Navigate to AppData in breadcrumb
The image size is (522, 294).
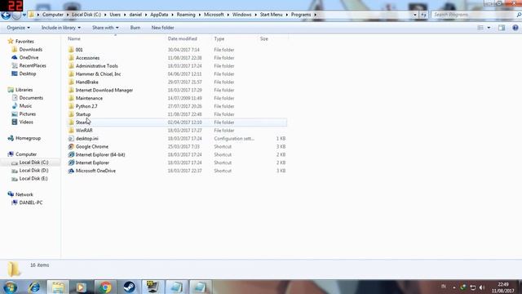pos(159,15)
